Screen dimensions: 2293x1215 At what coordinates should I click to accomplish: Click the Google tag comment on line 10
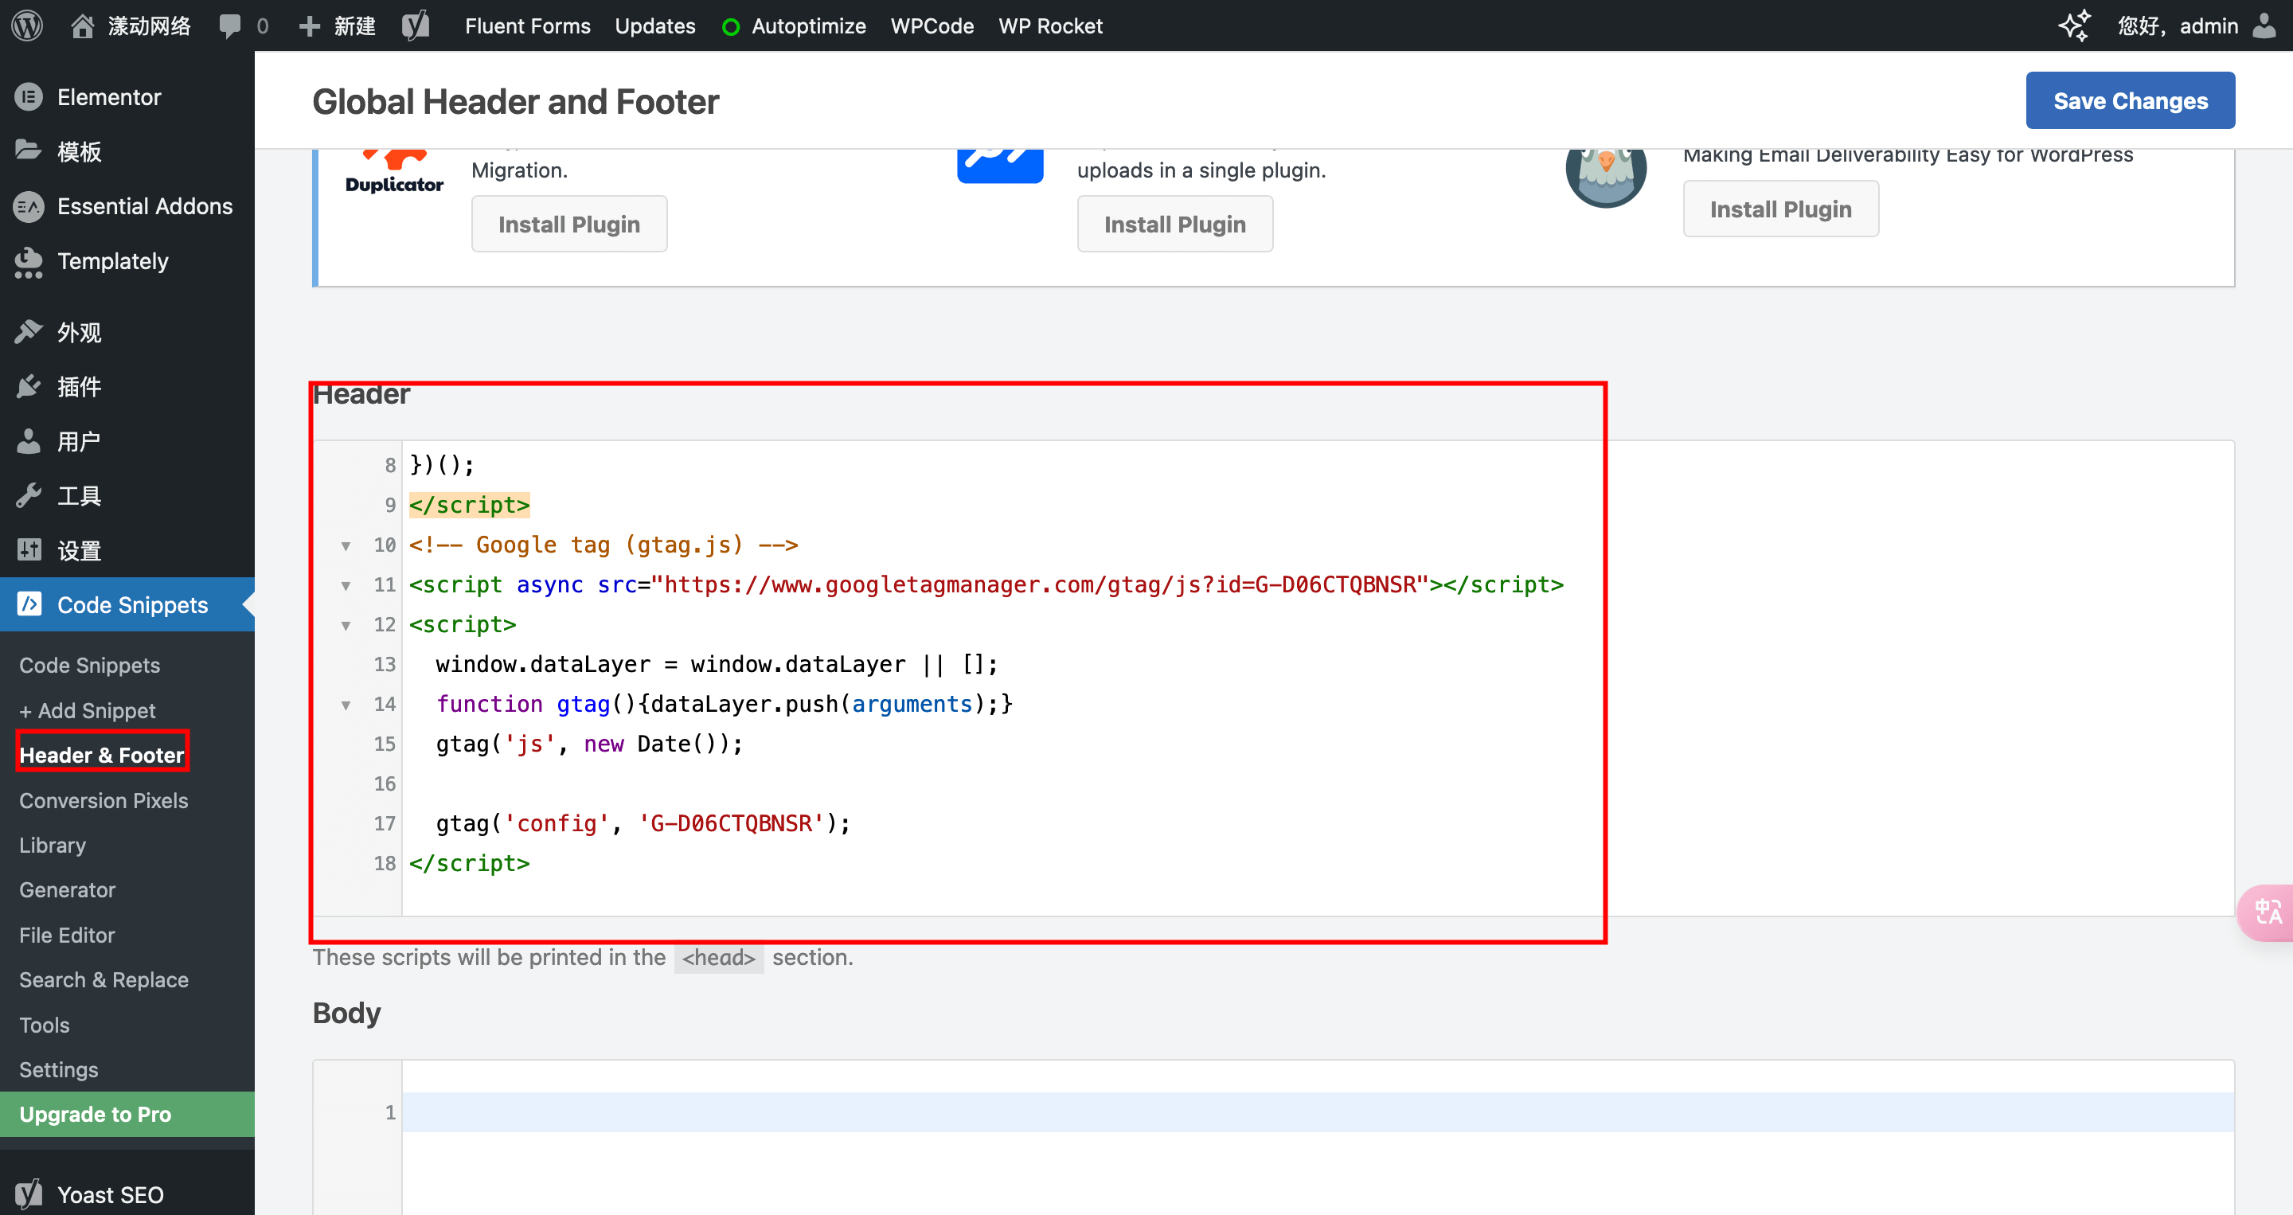(603, 545)
